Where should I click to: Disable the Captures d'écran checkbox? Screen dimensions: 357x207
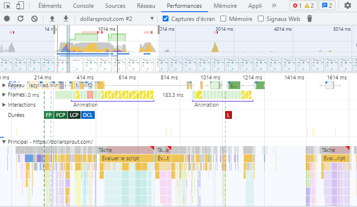[x=166, y=19]
